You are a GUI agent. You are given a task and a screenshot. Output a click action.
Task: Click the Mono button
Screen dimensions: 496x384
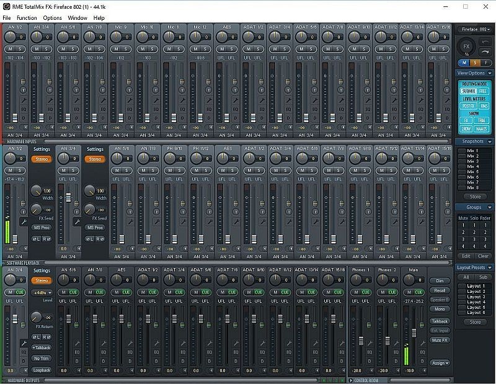440,309
